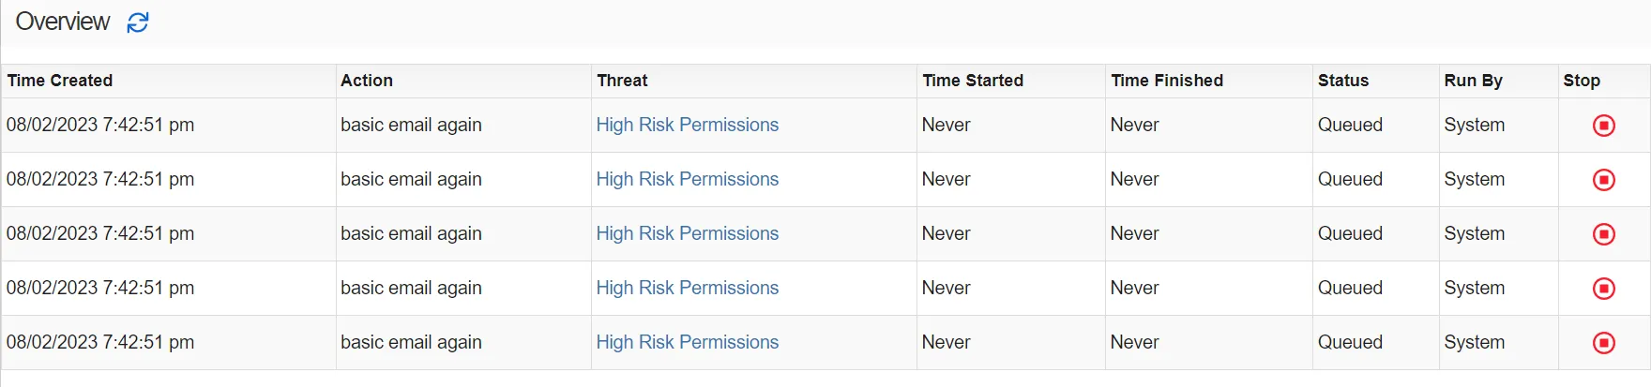Stop the fifth queued action
This screenshot has height=387, width=1651.
(1604, 343)
